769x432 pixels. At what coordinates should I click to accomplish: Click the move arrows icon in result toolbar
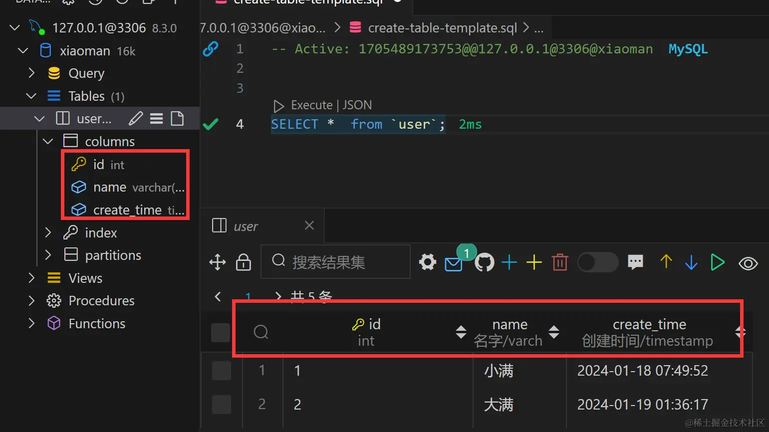coord(218,262)
